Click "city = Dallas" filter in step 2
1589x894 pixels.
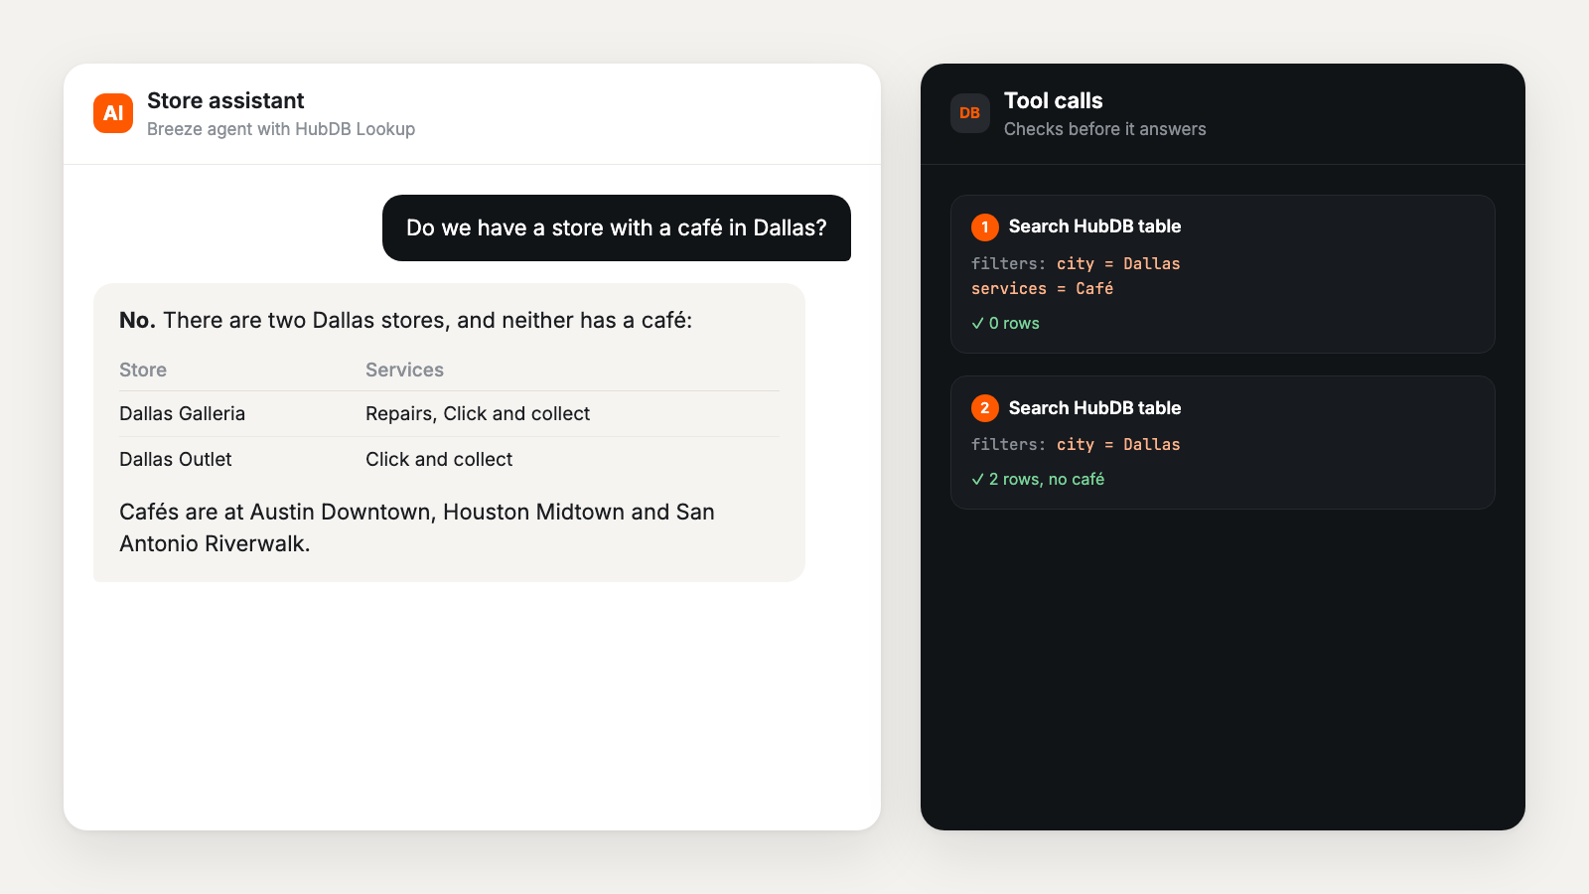pyautogui.click(x=1118, y=444)
